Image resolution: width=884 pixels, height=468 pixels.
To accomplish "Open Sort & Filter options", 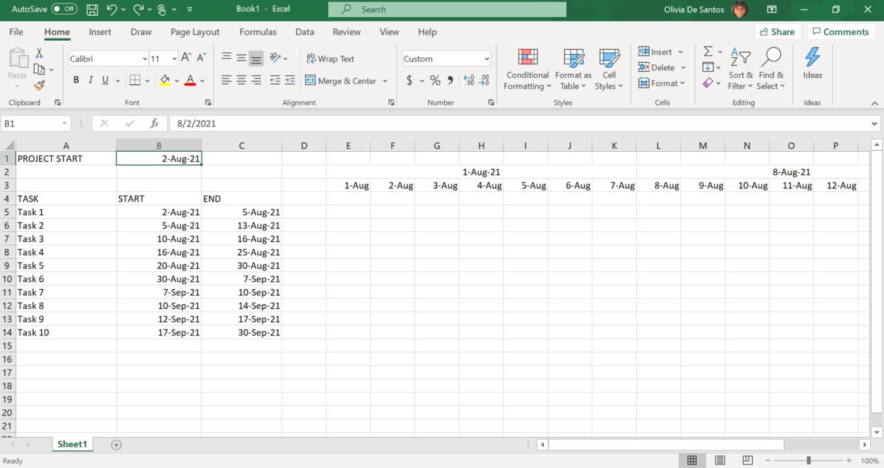I will [740, 69].
